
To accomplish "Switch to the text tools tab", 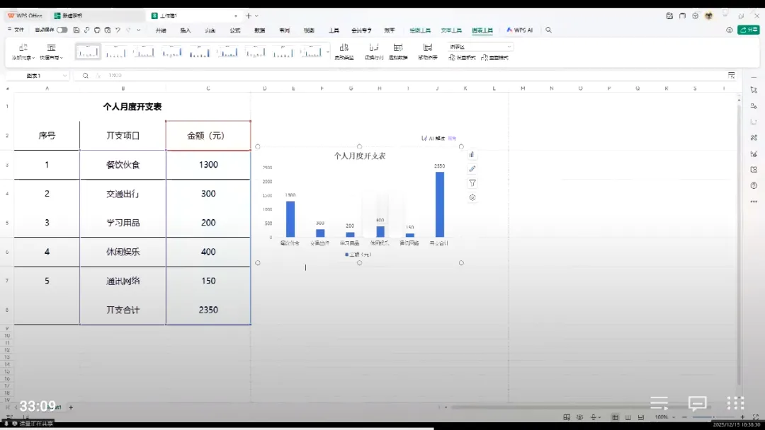I will coord(450,30).
